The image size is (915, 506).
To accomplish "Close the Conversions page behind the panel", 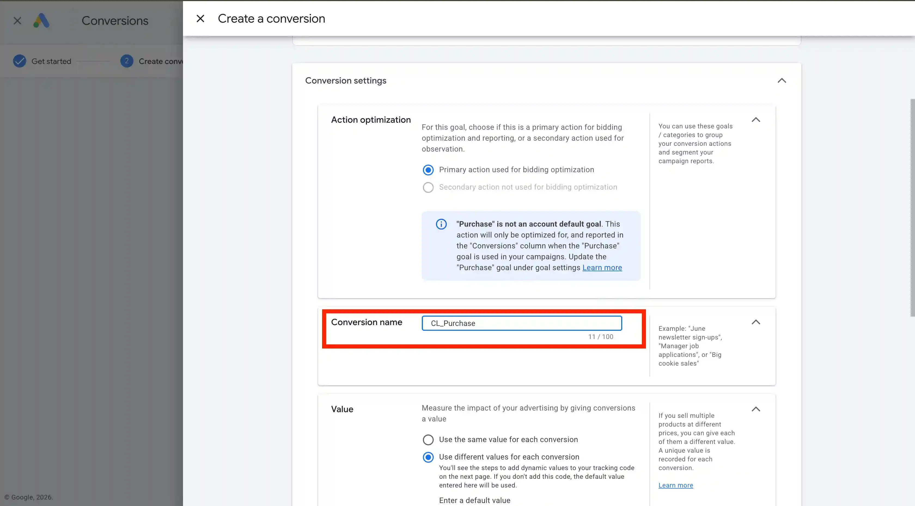I will click(x=17, y=21).
